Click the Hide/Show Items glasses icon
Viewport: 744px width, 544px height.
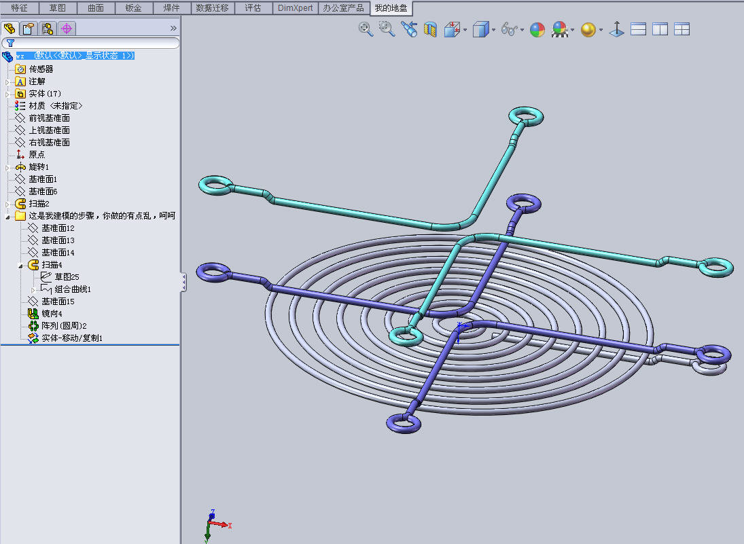point(510,29)
